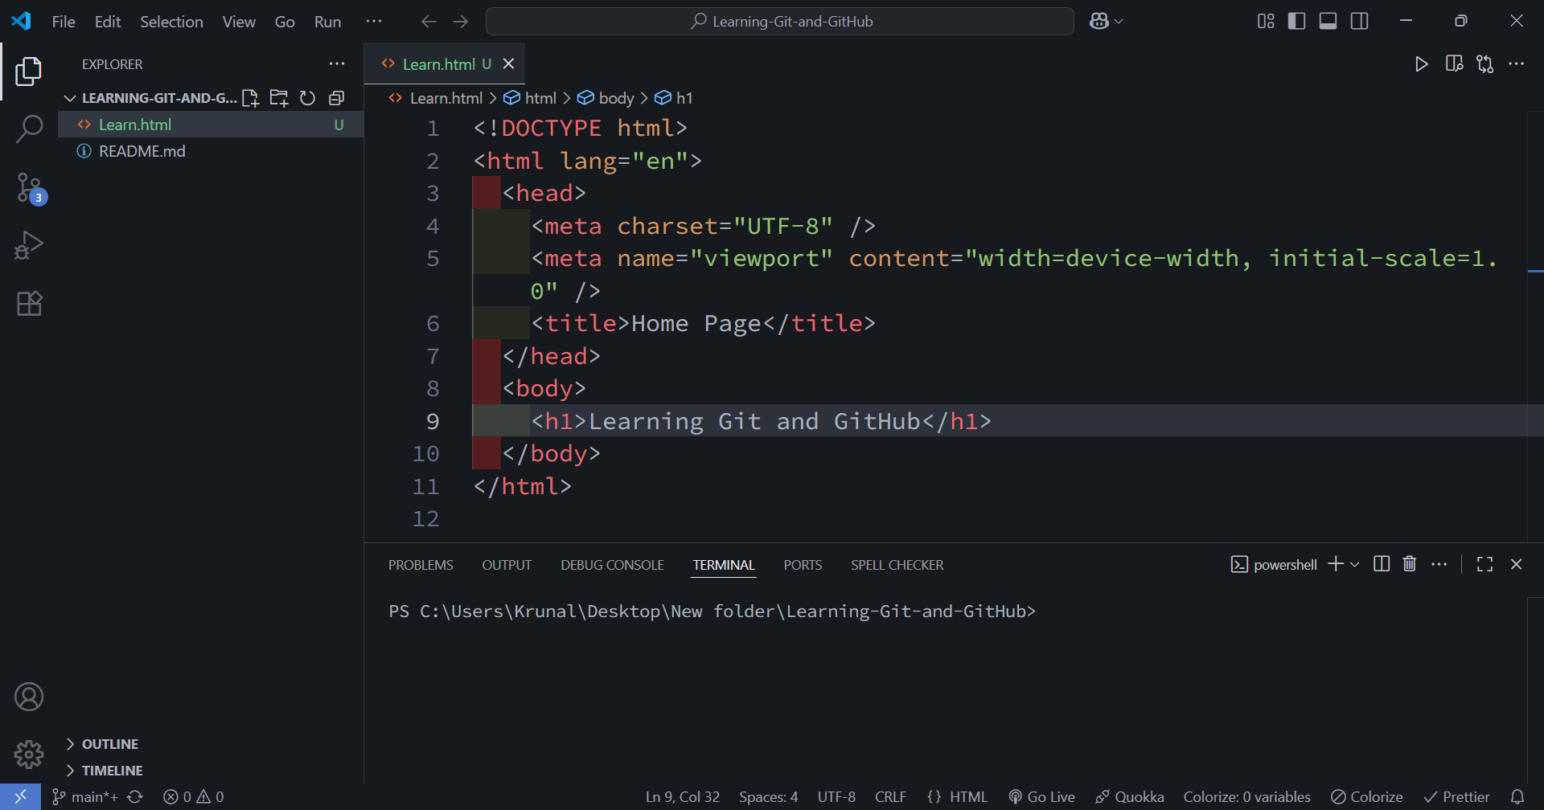
Task: Switch to the PORTS tab
Action: coord(803,565)
